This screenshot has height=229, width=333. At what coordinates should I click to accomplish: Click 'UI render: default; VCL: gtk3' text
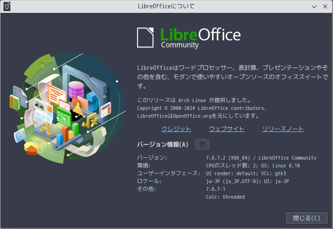[246, 173]
